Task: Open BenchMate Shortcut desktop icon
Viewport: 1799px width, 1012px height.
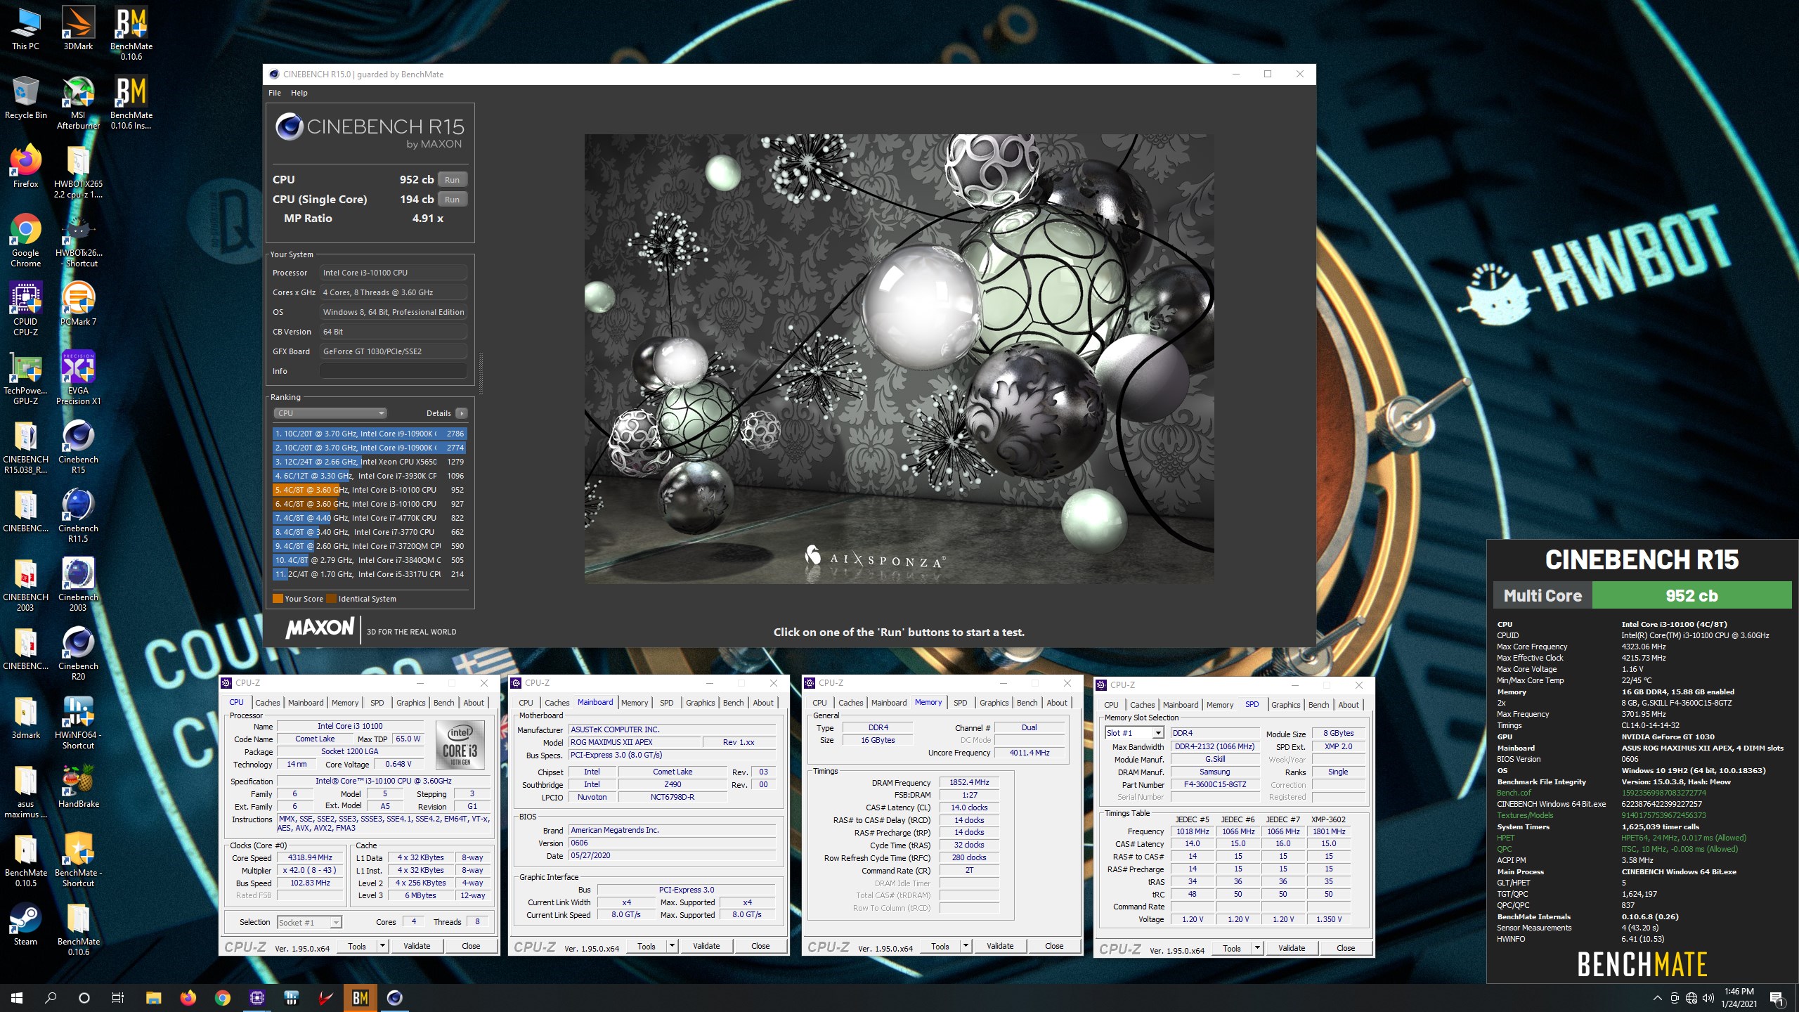Action: click(78, 859)
